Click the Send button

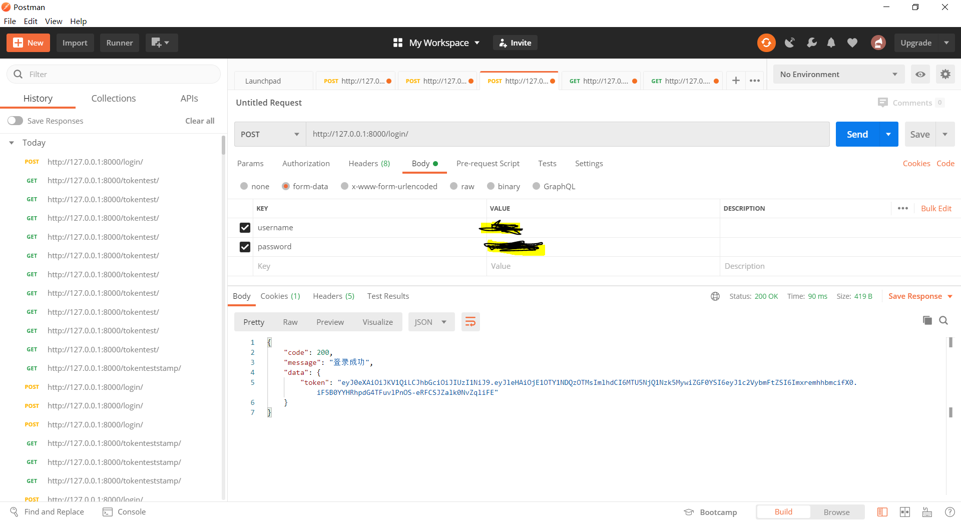(857, 134)
